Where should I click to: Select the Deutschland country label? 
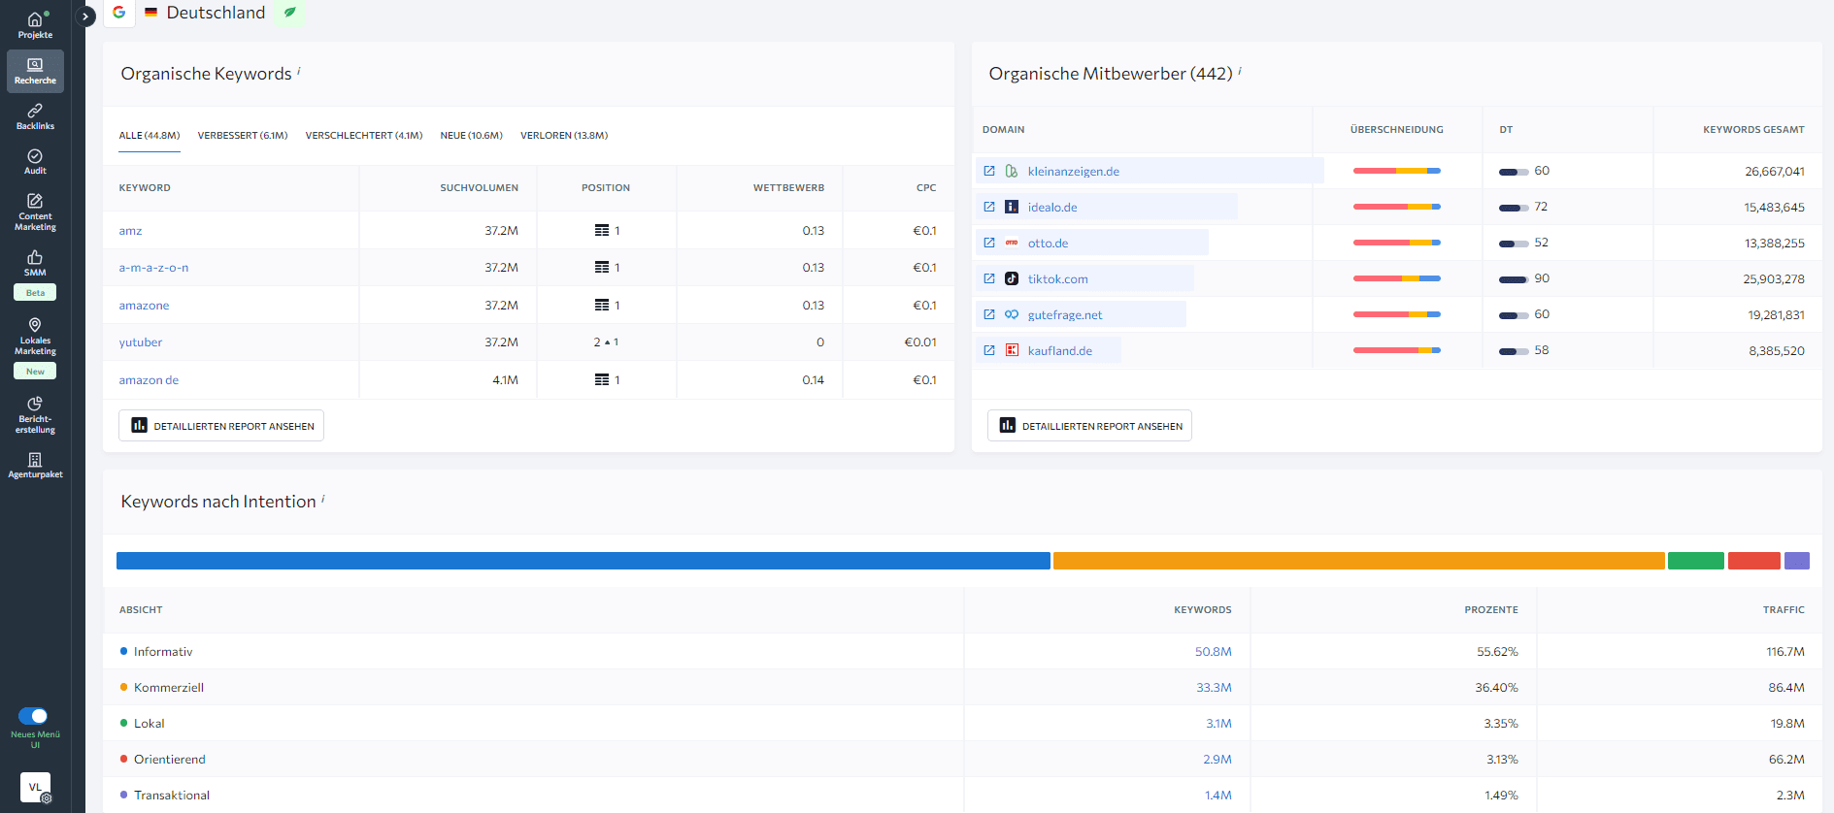pyautogui.click(x=216, y=13)
